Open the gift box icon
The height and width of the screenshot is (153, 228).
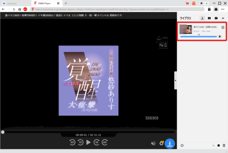(x=194, y=3)
